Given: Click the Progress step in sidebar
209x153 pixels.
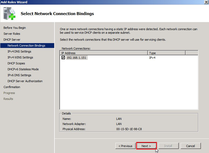Looking at the screenshot, I should point(9,93).
